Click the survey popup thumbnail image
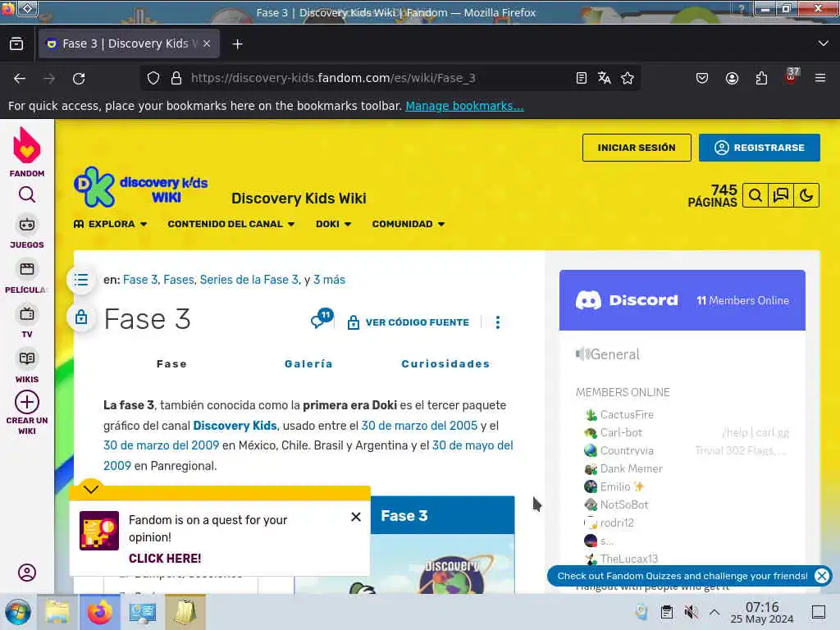The width and height of the screenshot is (840, 630). [99, 531]
